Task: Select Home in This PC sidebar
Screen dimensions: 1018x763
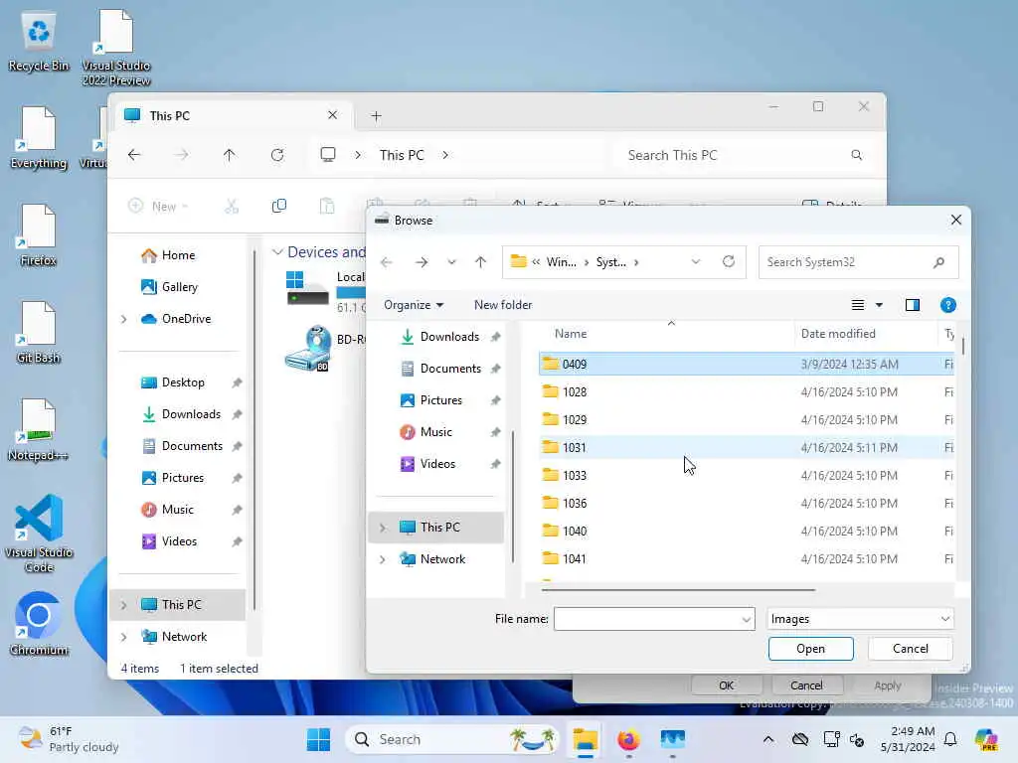Action: tap(178, 255)
